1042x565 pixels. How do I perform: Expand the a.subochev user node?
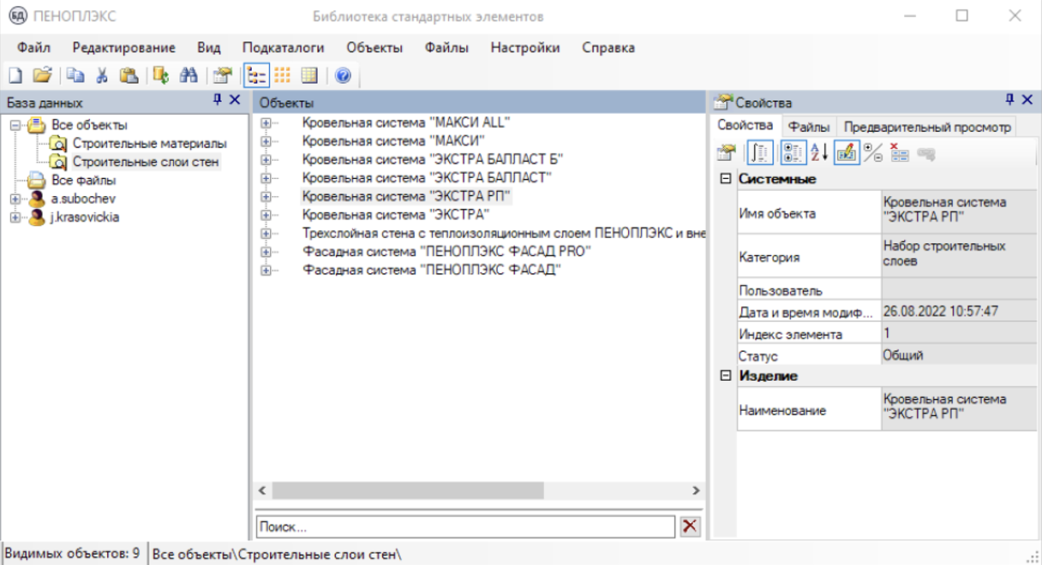tap(15, 199)
